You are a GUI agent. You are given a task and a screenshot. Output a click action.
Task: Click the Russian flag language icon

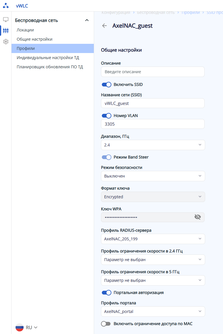[20, 327]
